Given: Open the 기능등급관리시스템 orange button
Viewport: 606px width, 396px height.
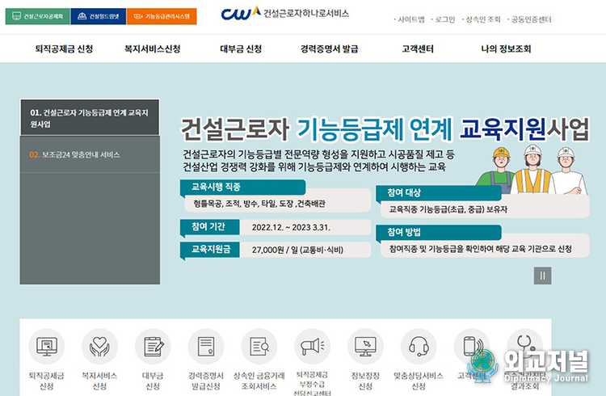Looking at the screenshot, I should (x=162, y=16).
